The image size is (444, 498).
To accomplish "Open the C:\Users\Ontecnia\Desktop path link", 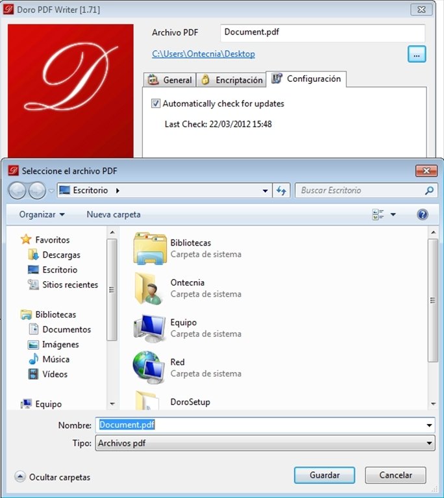I will pyautogui.click(x=203, y=54).
